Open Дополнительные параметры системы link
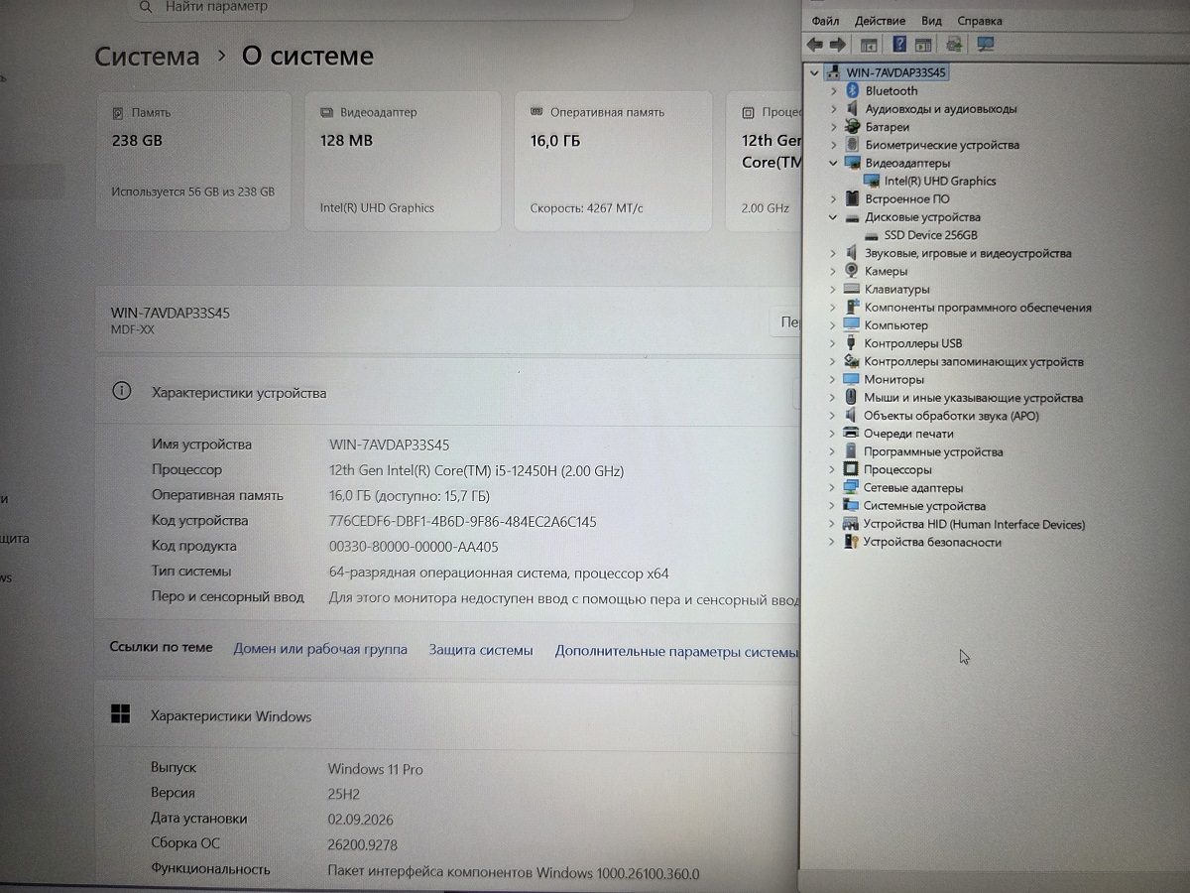This screenshot has height=893, width=1190. point(676,651)
